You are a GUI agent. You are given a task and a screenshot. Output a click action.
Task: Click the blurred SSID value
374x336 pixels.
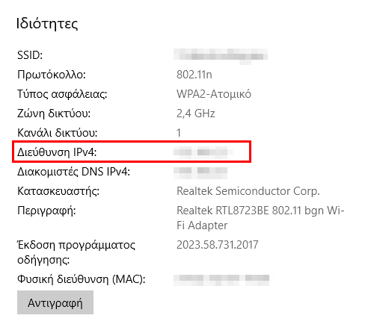click(x=221, y=56)
